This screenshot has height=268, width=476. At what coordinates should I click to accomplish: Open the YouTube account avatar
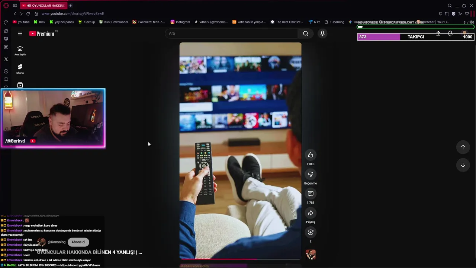click(464, 33)
